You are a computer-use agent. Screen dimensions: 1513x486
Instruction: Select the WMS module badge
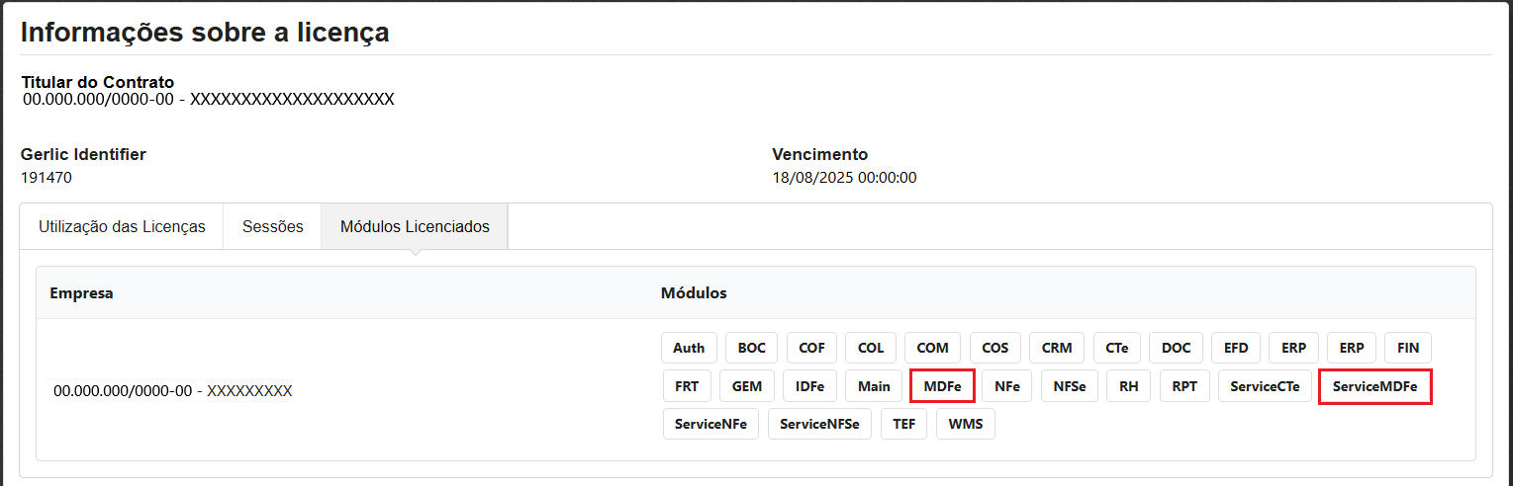pos(966,424)
